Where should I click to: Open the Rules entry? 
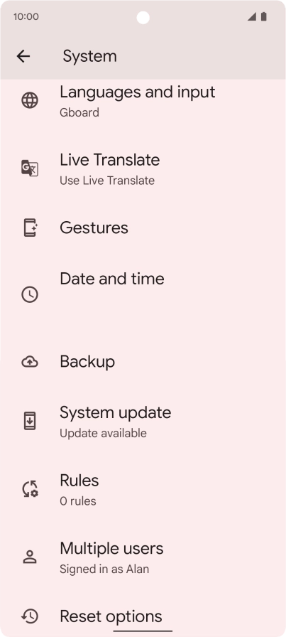click(143, 488)
